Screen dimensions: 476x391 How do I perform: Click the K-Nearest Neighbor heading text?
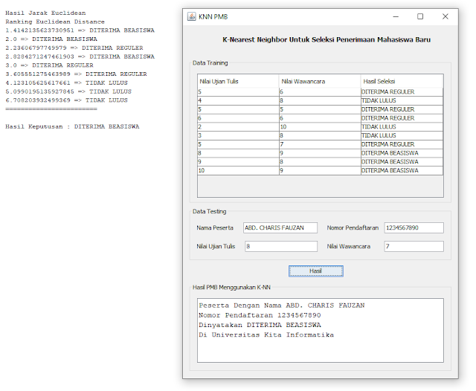click(327, 39)
